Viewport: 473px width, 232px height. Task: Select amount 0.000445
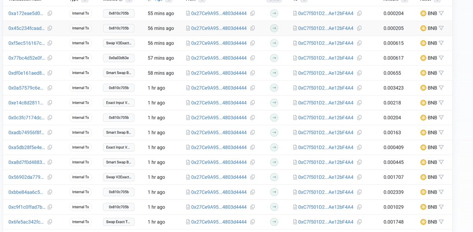393,162
